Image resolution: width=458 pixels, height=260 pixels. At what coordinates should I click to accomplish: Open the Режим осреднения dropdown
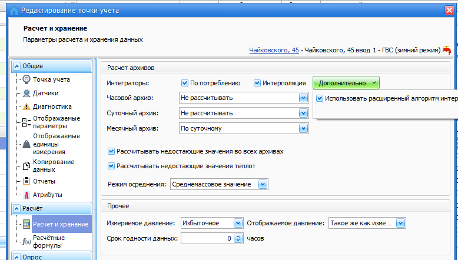[x=263, y=185]
